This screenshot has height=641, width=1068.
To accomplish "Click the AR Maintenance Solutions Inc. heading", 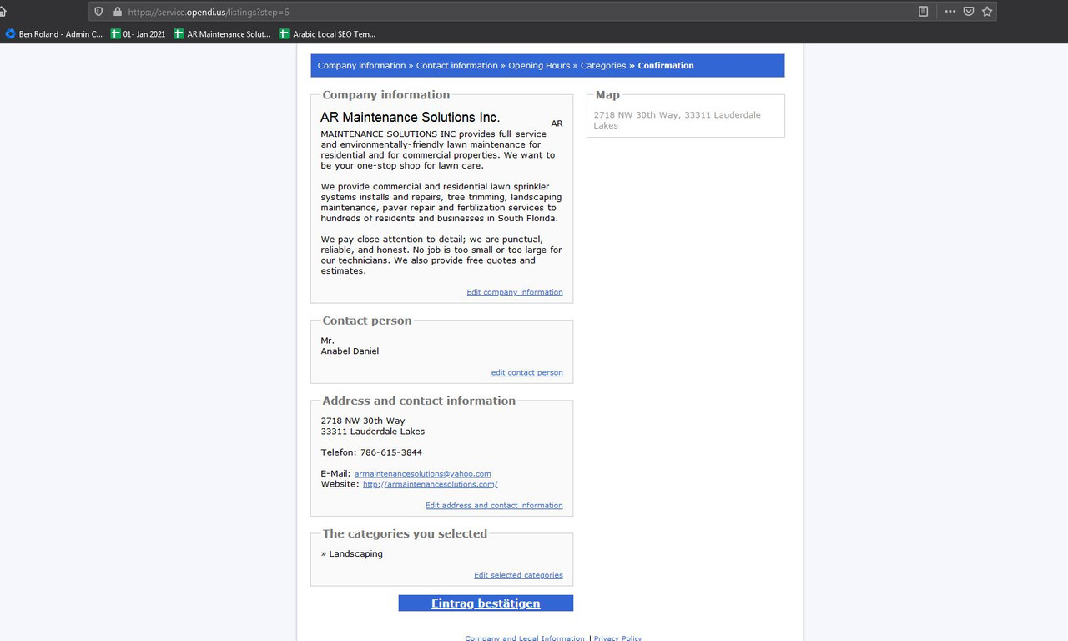I will [411, 118].
